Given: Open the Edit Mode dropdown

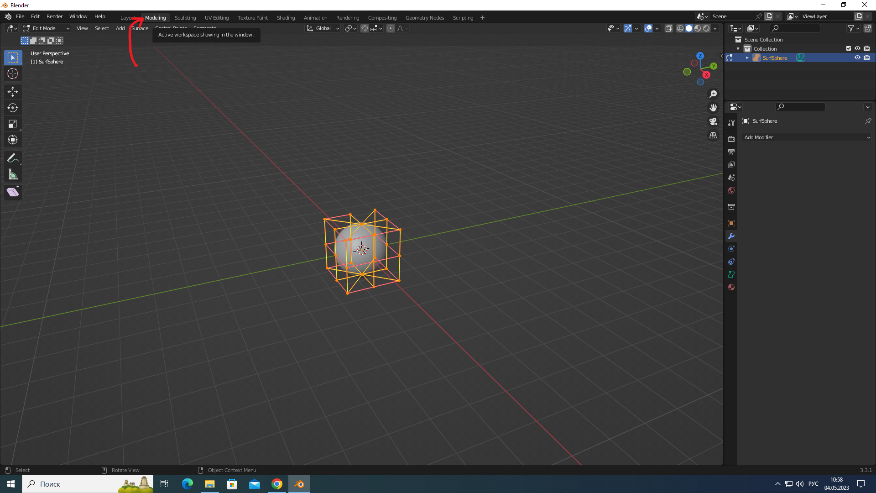Looking at the screenshot, I should pos(46,28).
